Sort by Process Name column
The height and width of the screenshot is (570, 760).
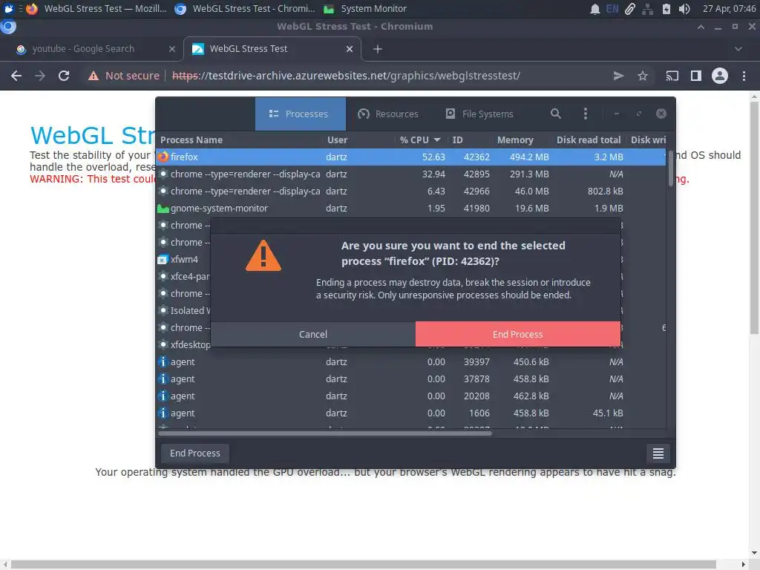tap(240, 140)
